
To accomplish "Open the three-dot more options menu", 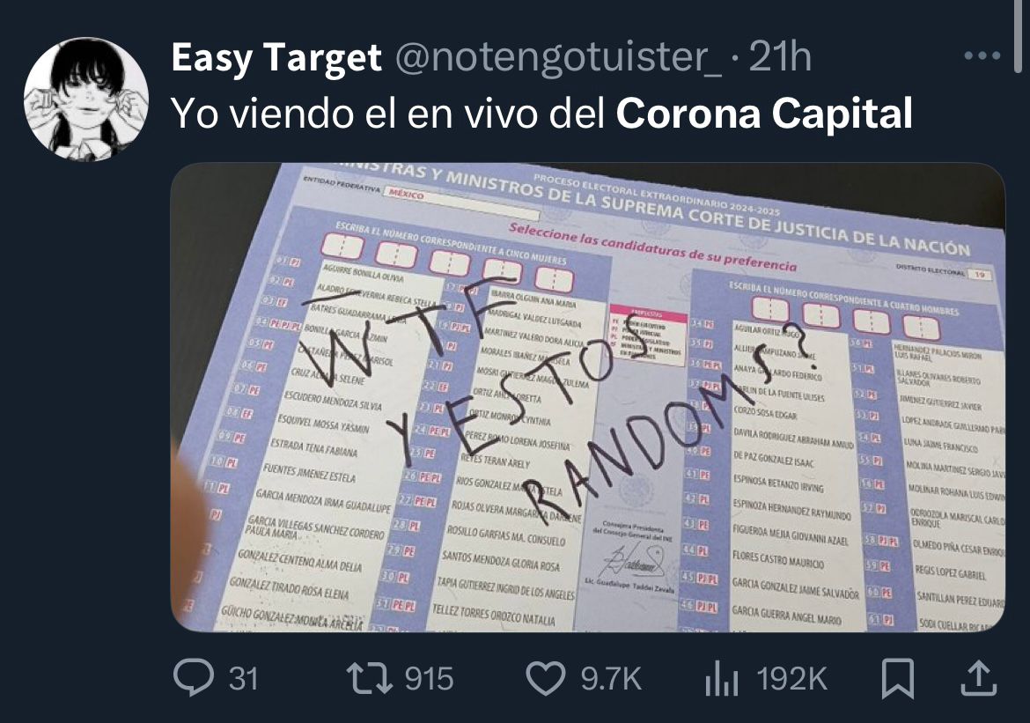I will pos(982,56).
